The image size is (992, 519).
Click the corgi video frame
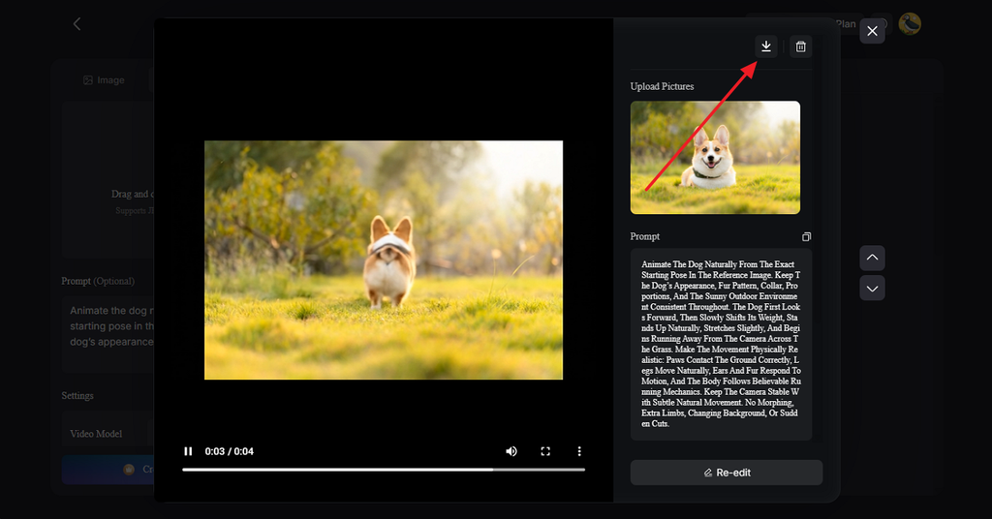point(384,259)
